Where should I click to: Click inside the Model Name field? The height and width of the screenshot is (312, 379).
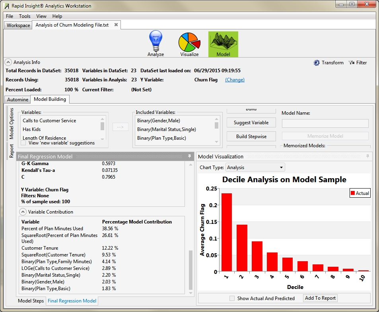coord(325,124)
